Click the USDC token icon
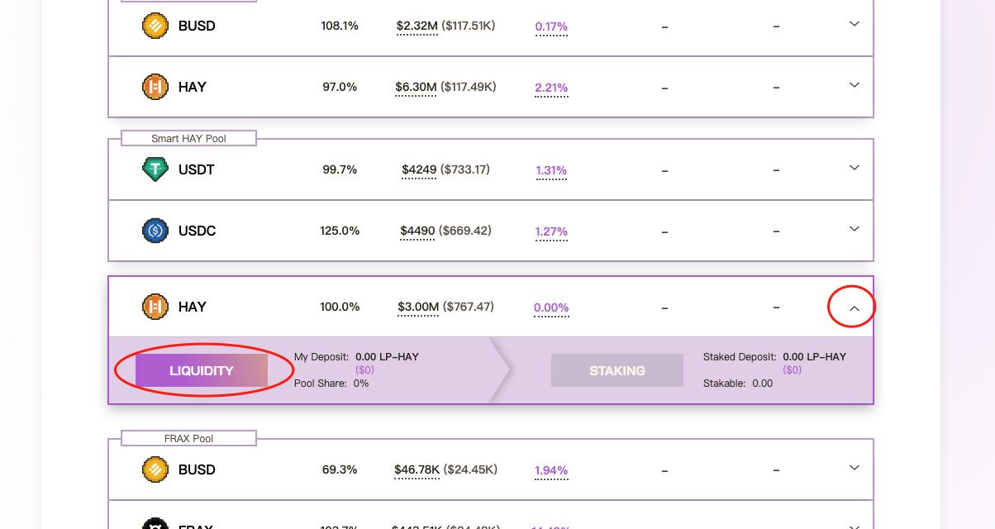The width and height of the screenshot is (995, 529). click(x=155, y=231)
